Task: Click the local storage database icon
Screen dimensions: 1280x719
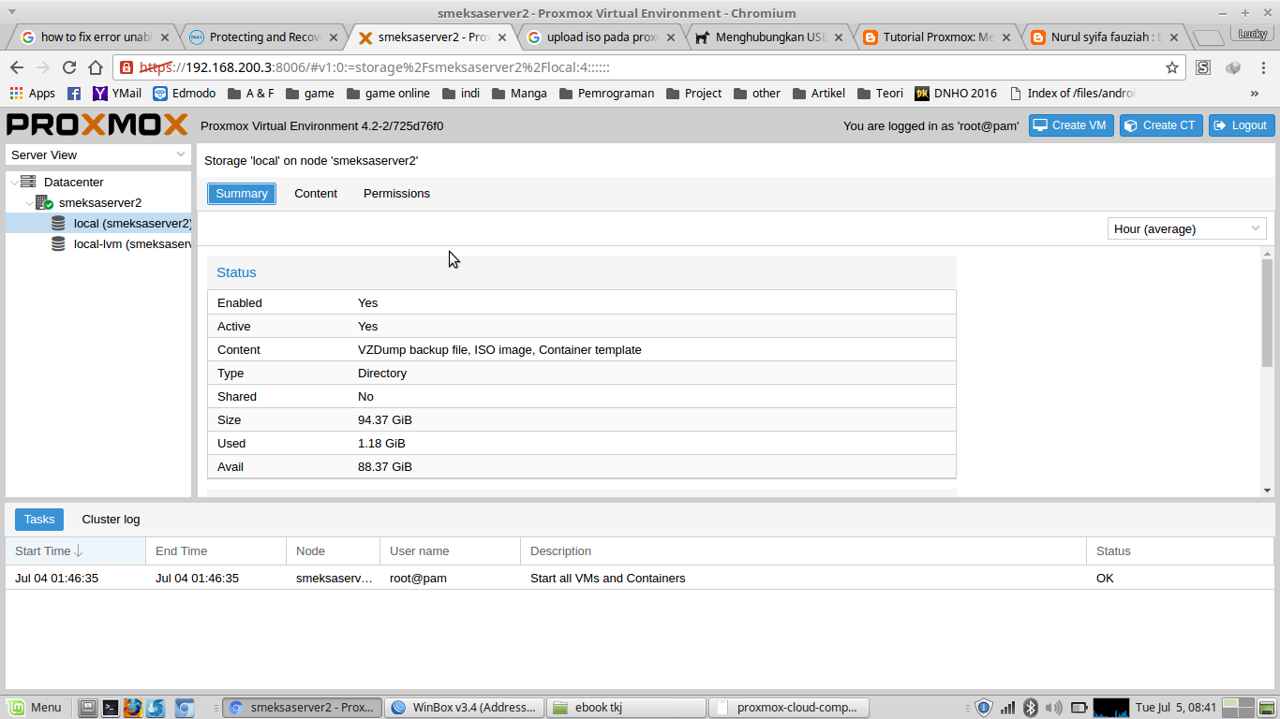Action: (x=58, y=223)
